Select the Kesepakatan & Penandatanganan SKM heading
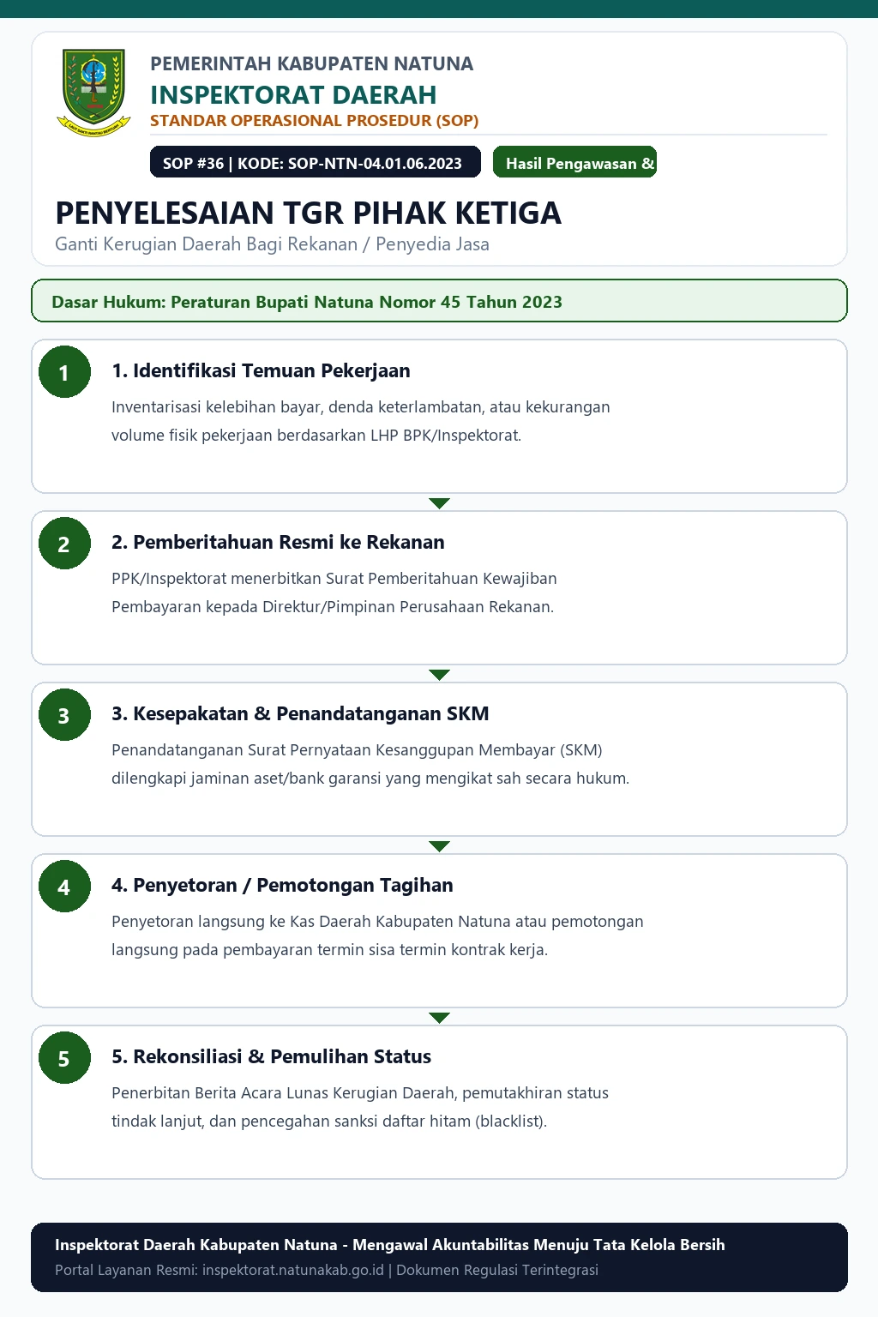Image resolution: width=878 pixels, height=1317 pixels. pyautogui.click(x=300, y=713)
